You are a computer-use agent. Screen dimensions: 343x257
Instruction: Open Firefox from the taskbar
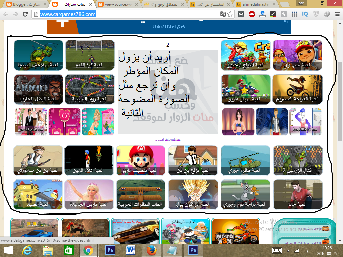pyautogui.click(x=151, y=250)
